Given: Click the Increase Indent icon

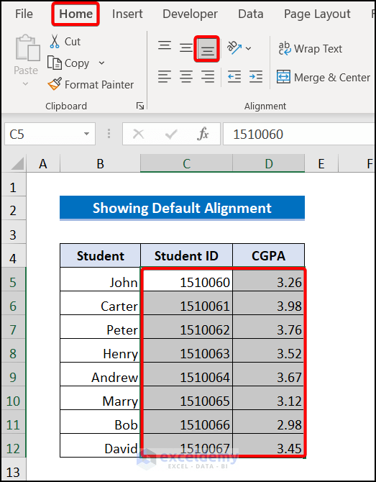Looking at the screenshot, I should [x=256, y=76].
